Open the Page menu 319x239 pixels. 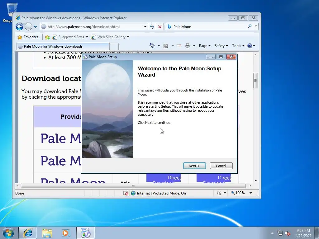pyautogui.click(x=204, y=46)
